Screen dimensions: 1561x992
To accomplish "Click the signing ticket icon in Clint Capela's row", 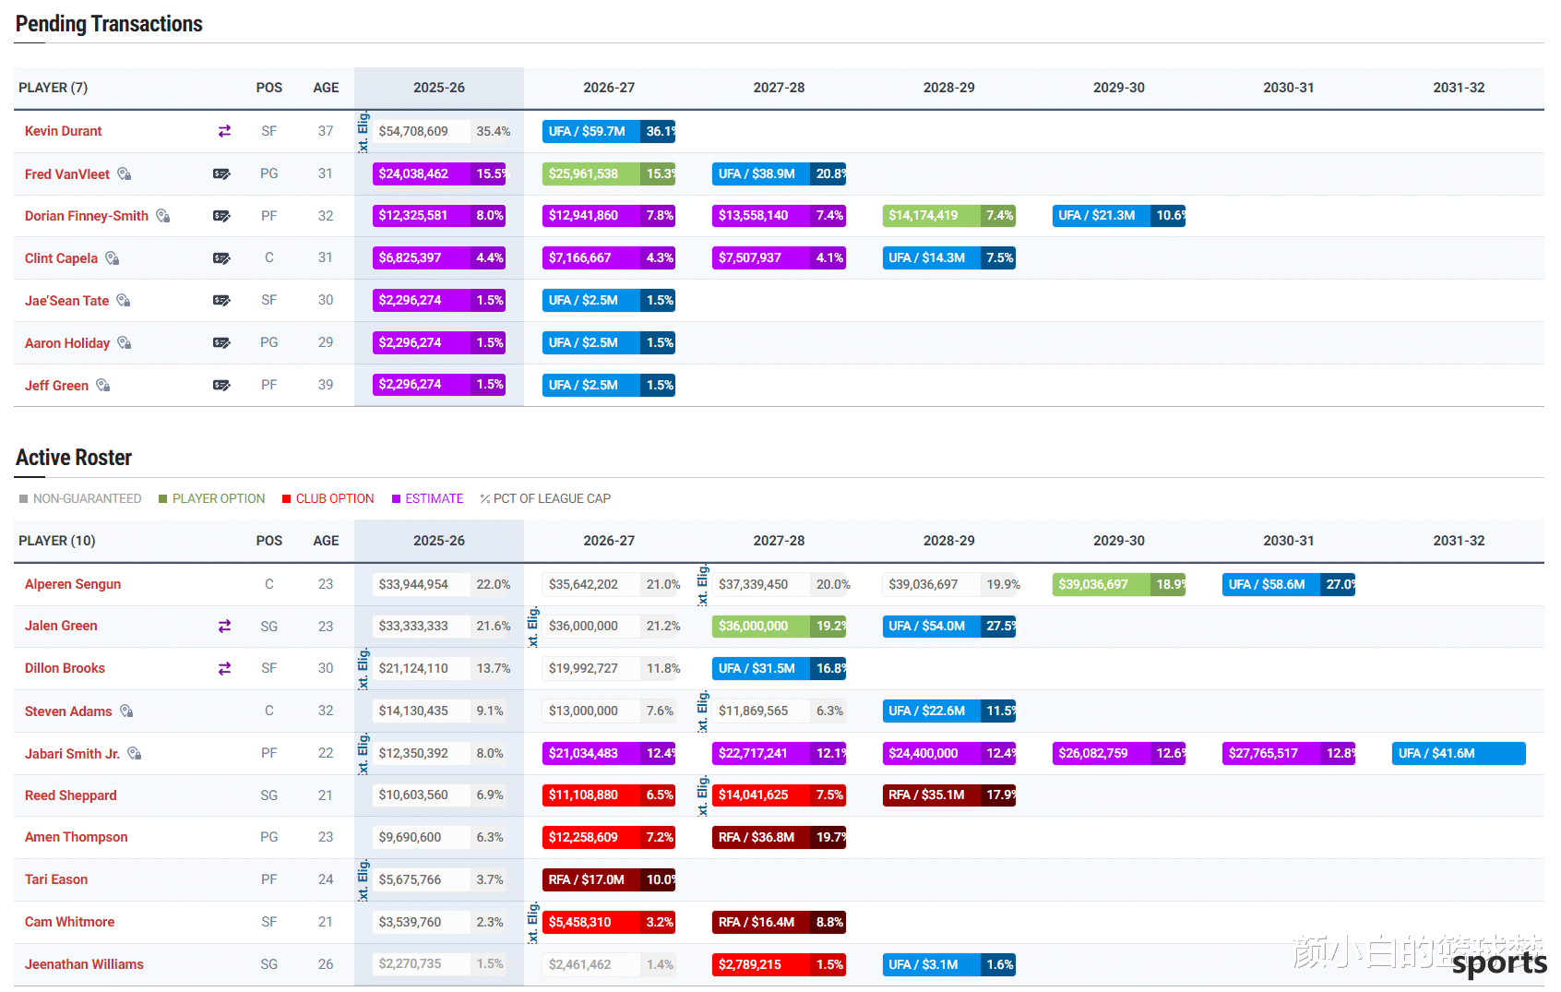I will coord(221,258).
